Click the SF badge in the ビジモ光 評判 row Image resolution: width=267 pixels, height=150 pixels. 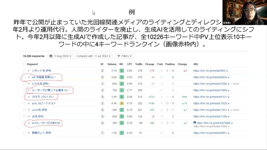click(x=102, y=84)
